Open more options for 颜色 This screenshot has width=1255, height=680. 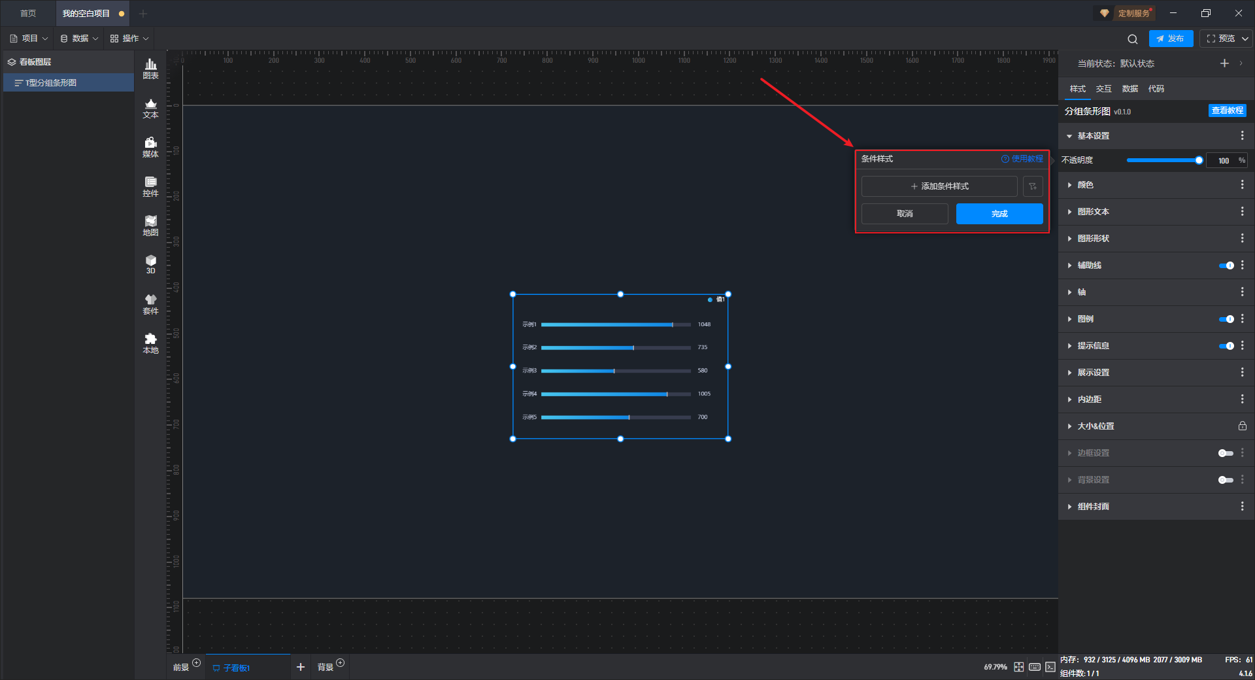pos(1243,185)
